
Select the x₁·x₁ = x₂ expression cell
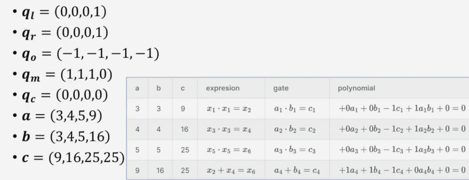point(229,109)
